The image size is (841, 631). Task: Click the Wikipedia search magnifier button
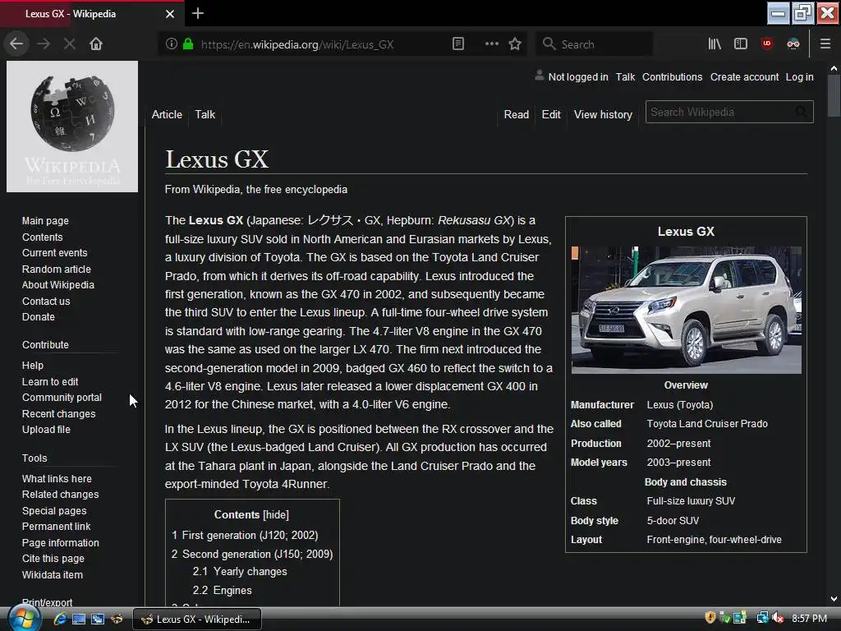pyautogui.click(x=802, y=112)
